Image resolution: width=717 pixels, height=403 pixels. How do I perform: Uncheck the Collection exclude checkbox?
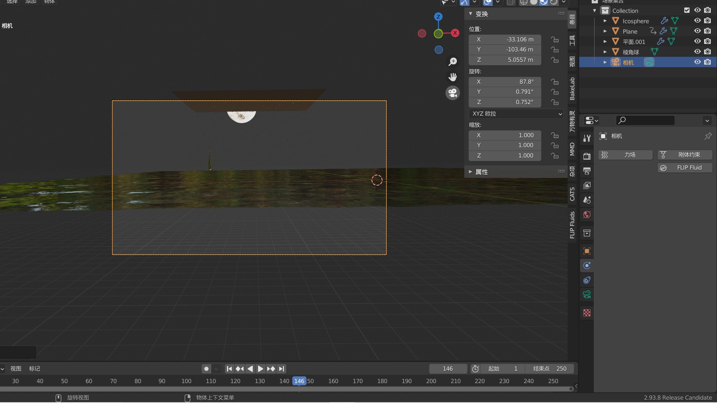pos(687,10)
